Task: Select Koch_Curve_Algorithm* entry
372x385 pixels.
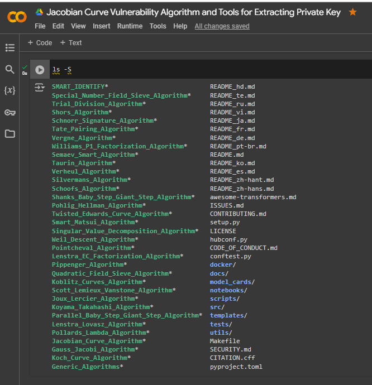Action: point(91,358)
